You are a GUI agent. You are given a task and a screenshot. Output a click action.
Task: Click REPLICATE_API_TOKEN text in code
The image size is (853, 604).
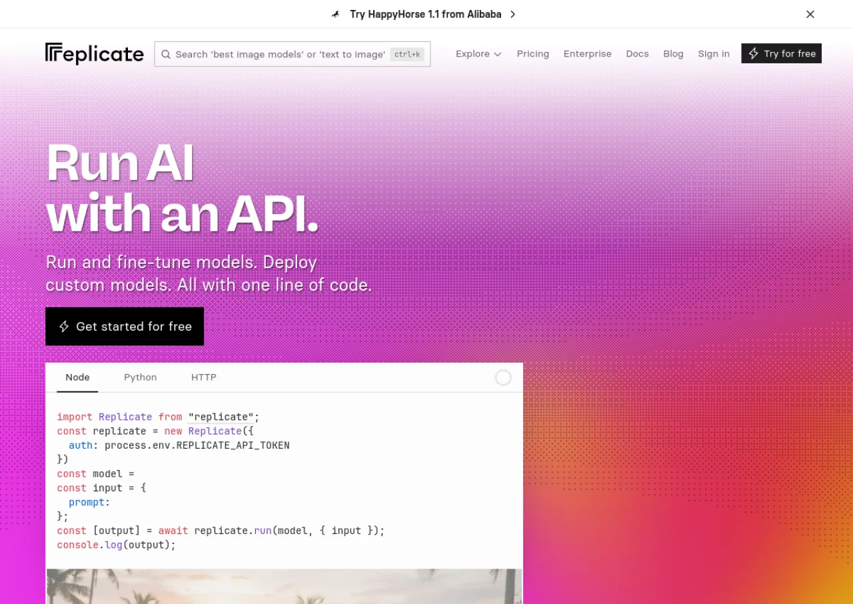(x=233, y=445)
